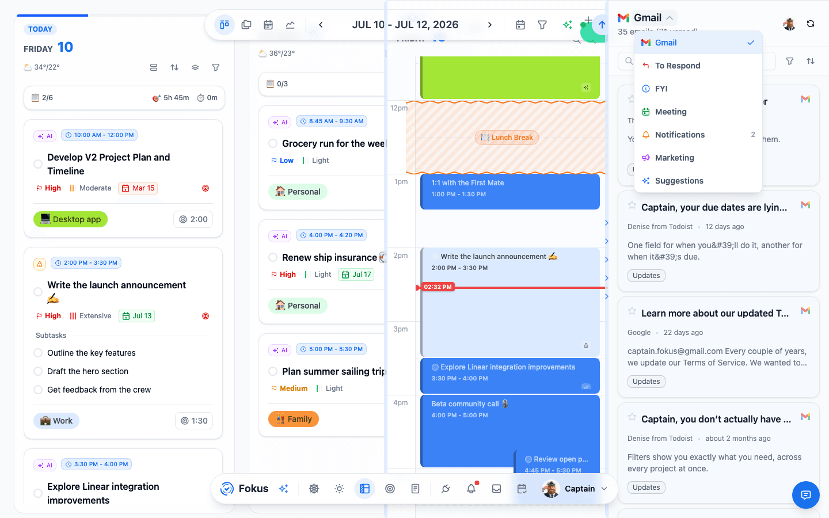
Task: Click Personal tag on Grocery run card
Action: click(x=298, y=192)
